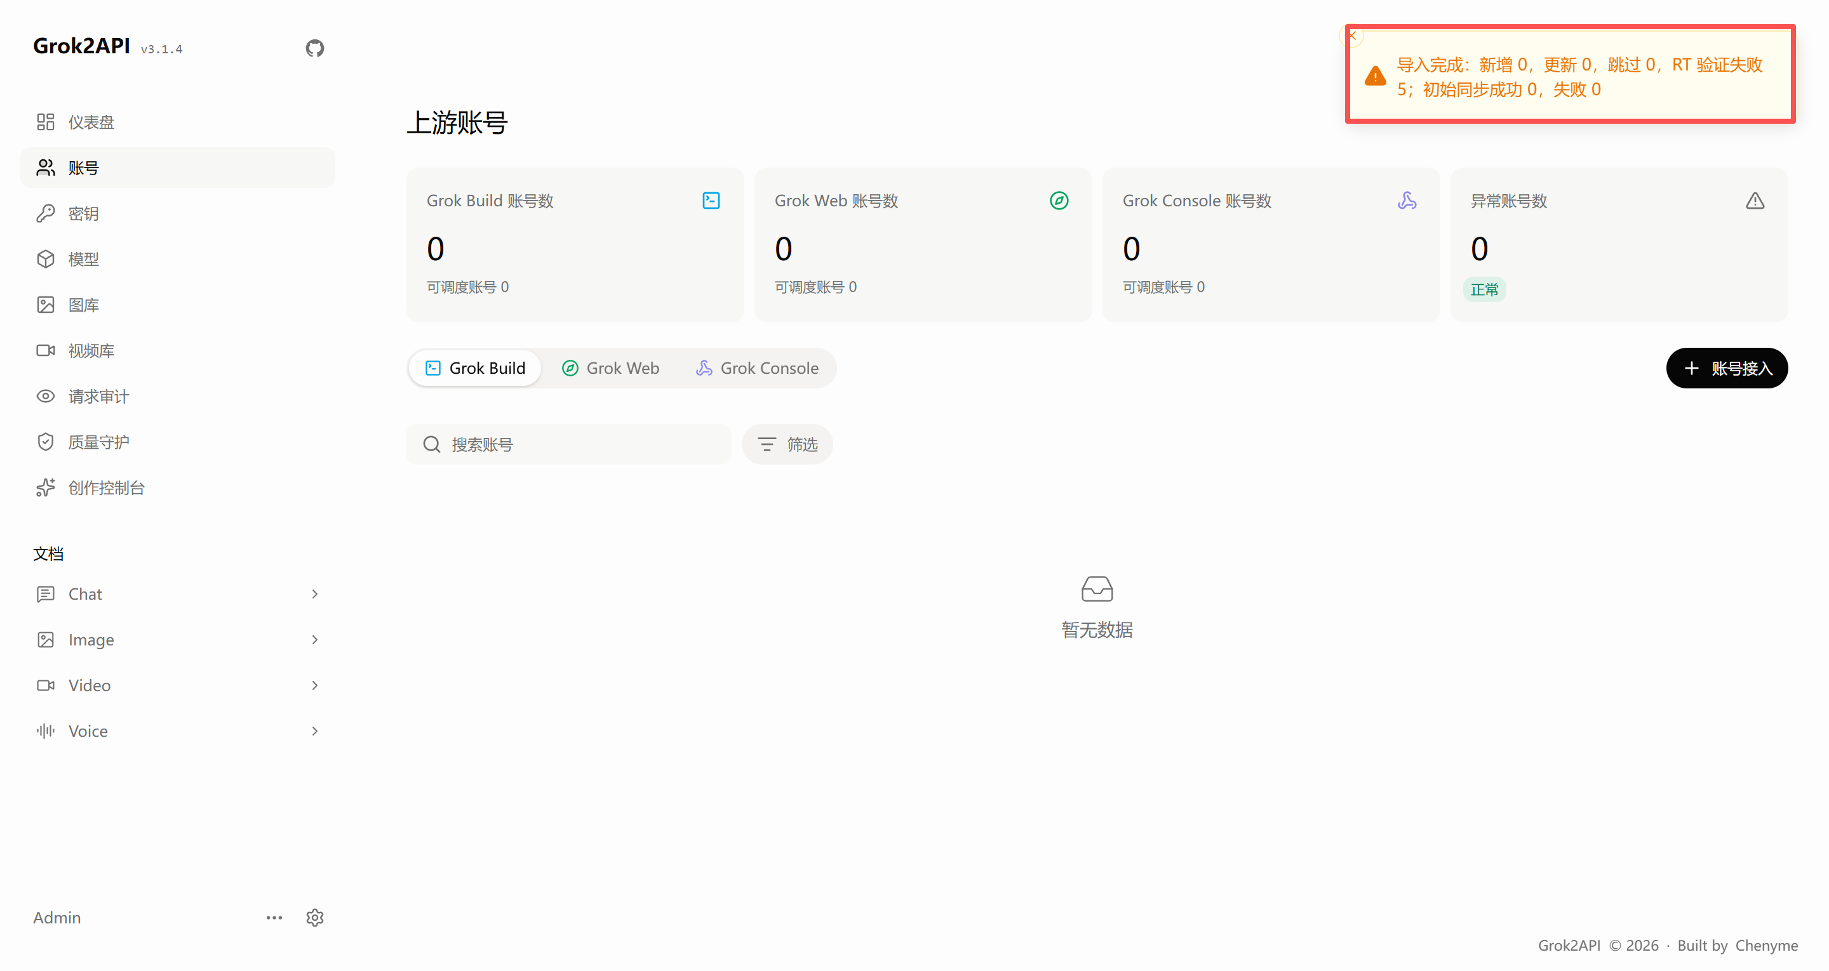Click the v3.1.4 version label

point(162,49)
